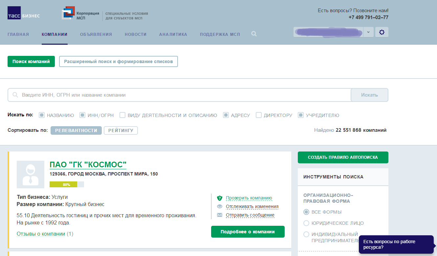
Task: Open the КОМПАНИИ navigation tab
Action: [55, 34]
